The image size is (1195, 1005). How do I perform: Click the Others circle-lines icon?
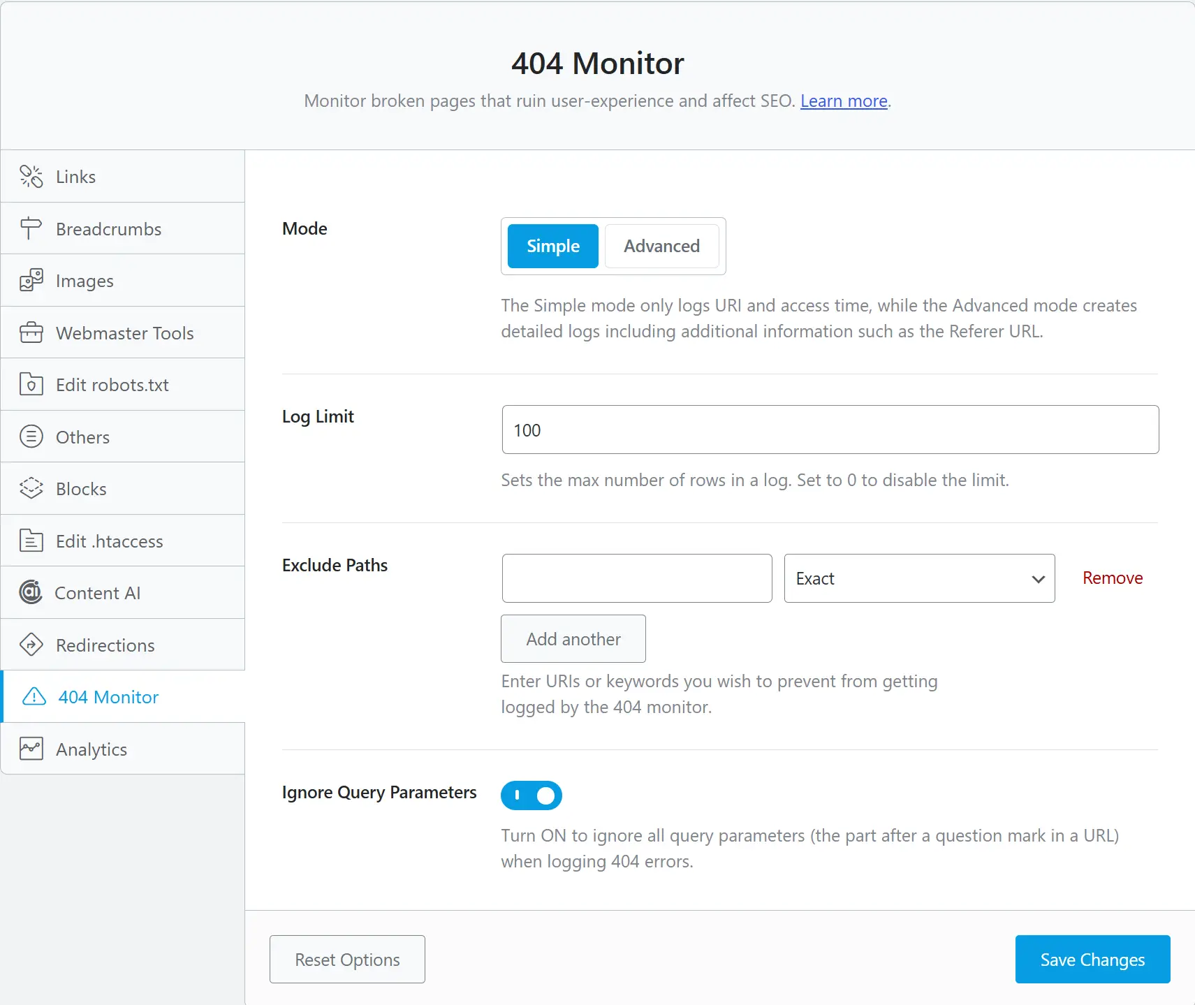click(x=31, y=437)
